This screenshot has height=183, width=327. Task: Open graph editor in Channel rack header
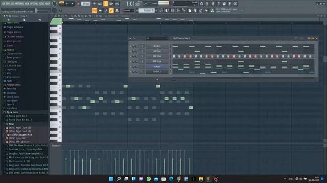309,38
